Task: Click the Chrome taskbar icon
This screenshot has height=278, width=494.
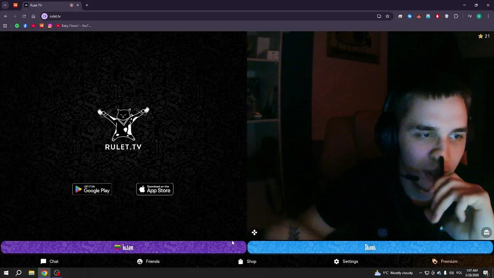Action: (x=44, y=273)
